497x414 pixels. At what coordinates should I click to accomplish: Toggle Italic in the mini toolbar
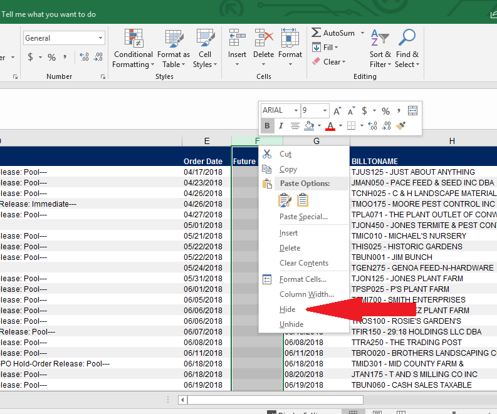(280, 126)
